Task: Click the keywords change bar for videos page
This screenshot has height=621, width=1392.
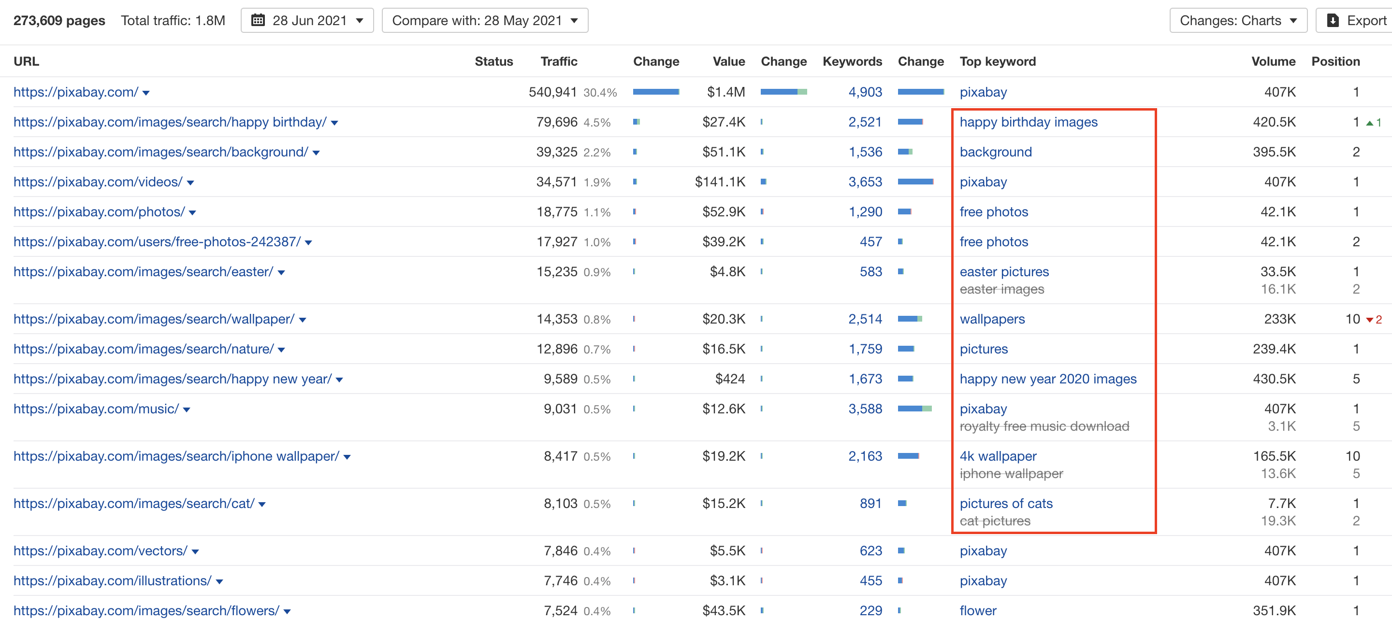Action: click(916, 182)
